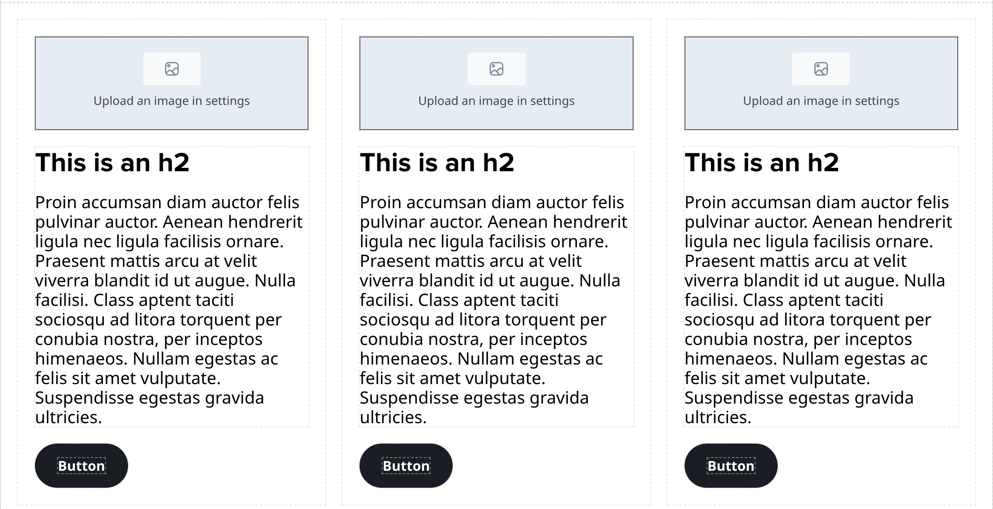Click the image placeholder icon in the right card
This screenshot has width=993, height=509.
pyautogui.click(x=821, y=68)
